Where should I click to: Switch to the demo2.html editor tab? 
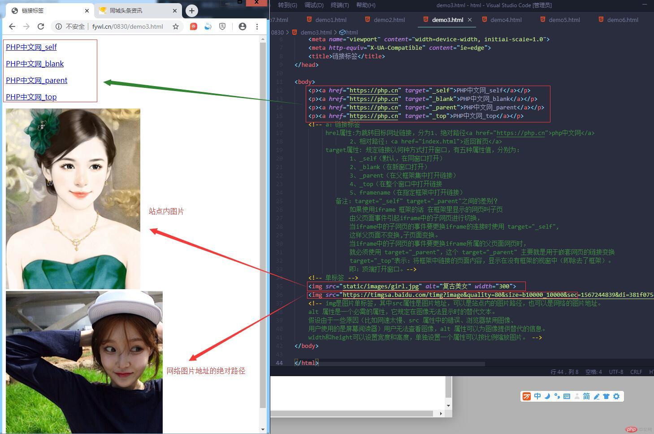click(x=385, y=20)
